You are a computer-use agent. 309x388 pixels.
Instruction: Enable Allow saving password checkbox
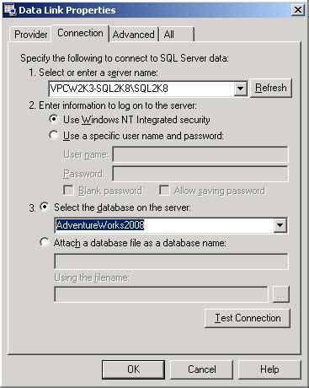coord(164,190)
